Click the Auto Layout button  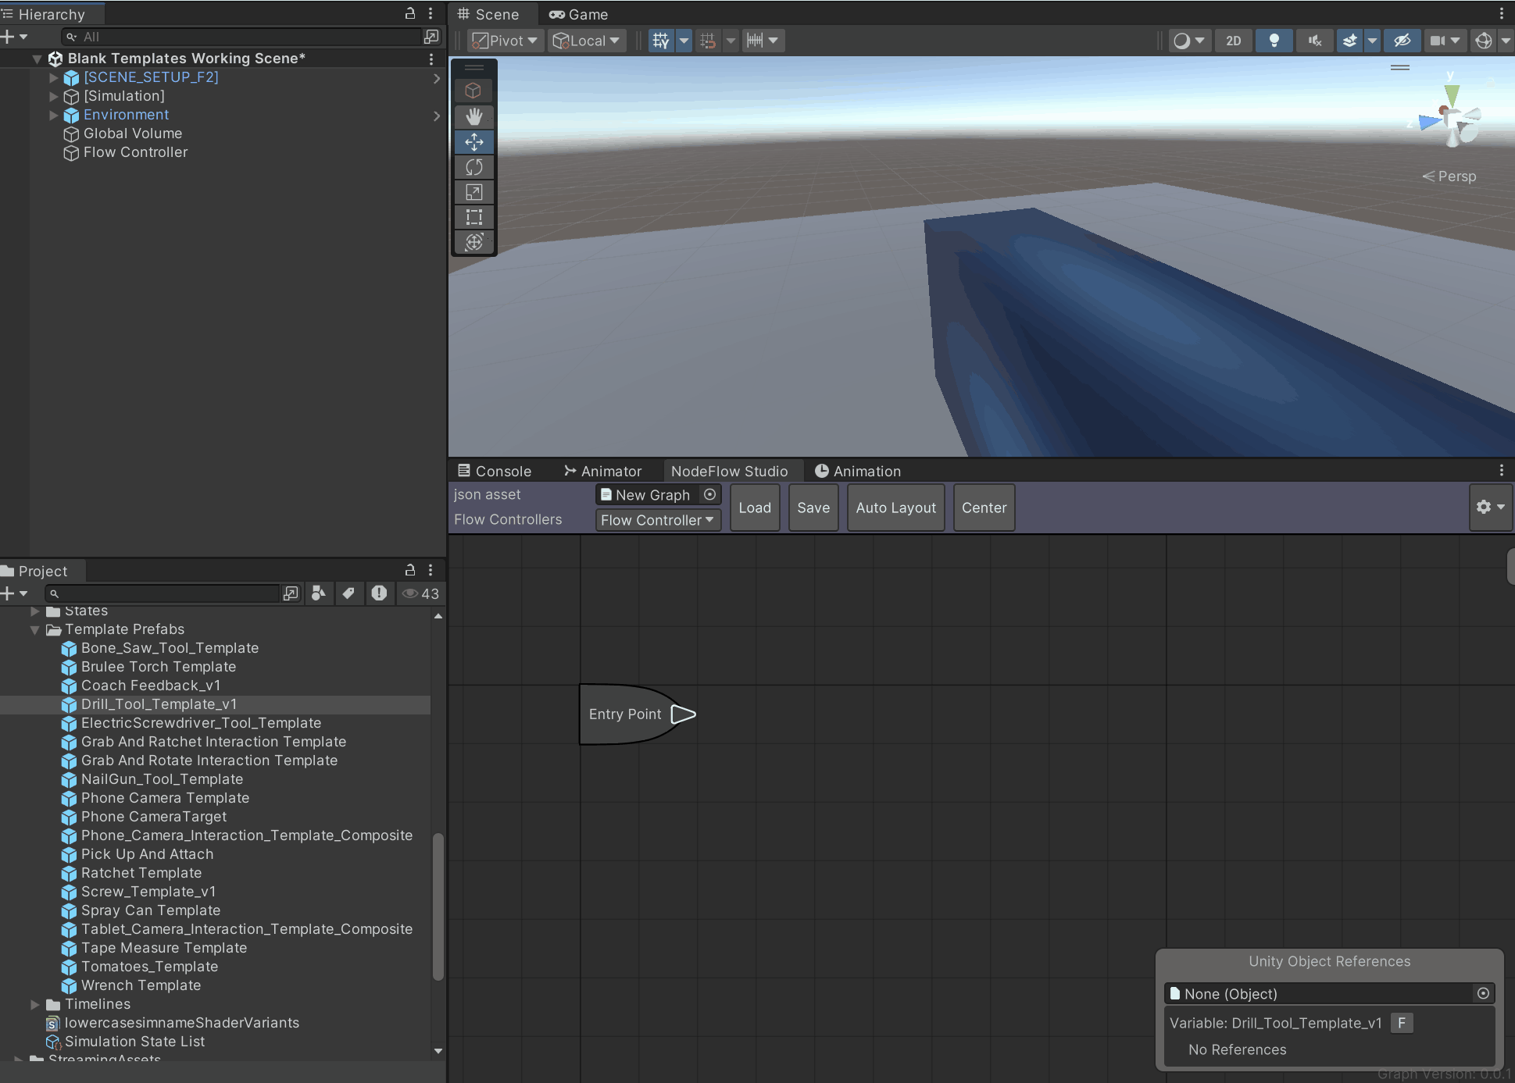click(x=895, y=508)
